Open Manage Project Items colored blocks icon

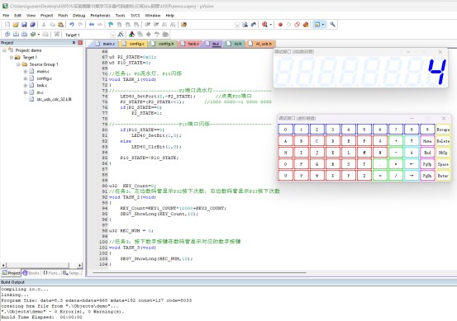[x=131, y=35]
